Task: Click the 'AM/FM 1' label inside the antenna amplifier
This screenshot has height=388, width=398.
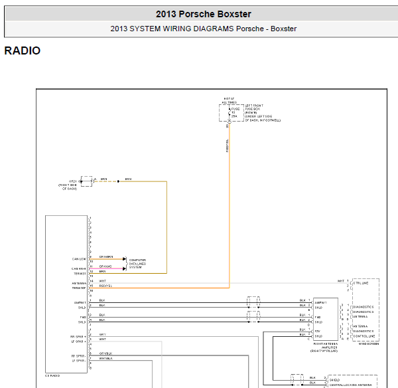Action: pos(320,302)
